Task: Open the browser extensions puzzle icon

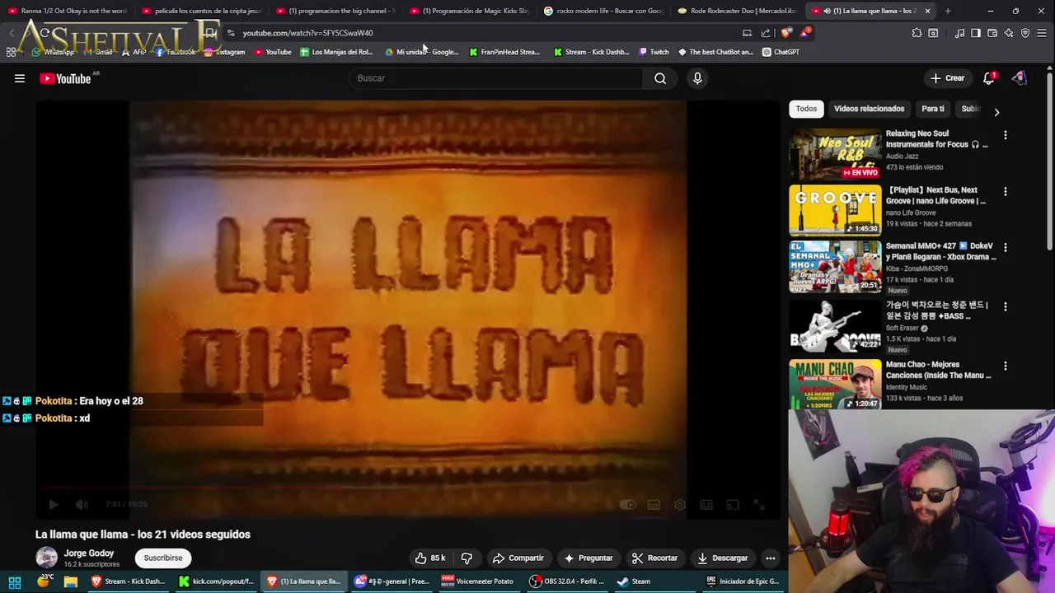Action: (x=917, y=33)
